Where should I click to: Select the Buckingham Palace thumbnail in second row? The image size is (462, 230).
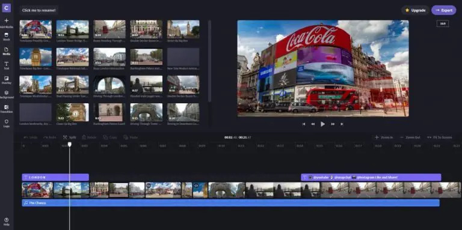146,57
